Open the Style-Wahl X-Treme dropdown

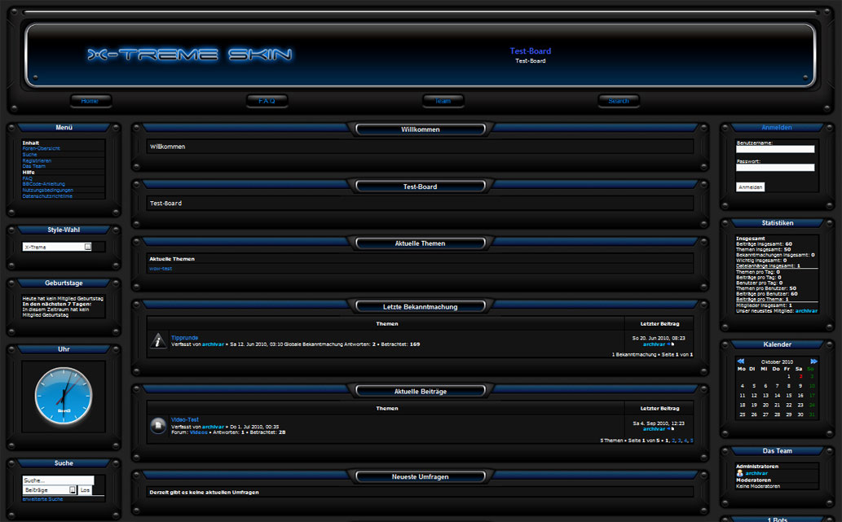[x=88, y=247]
